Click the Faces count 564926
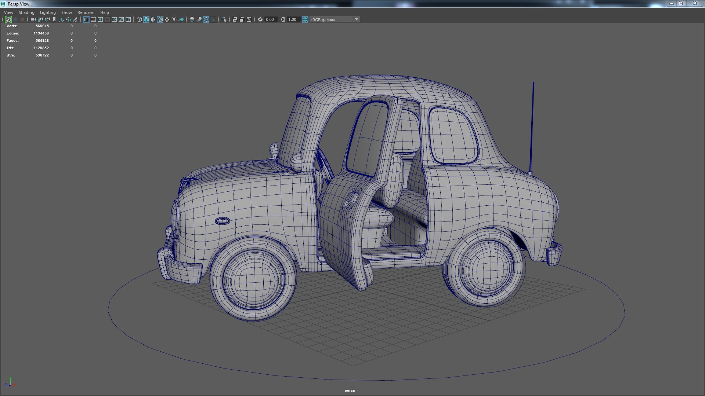 (x=42, y=41)
